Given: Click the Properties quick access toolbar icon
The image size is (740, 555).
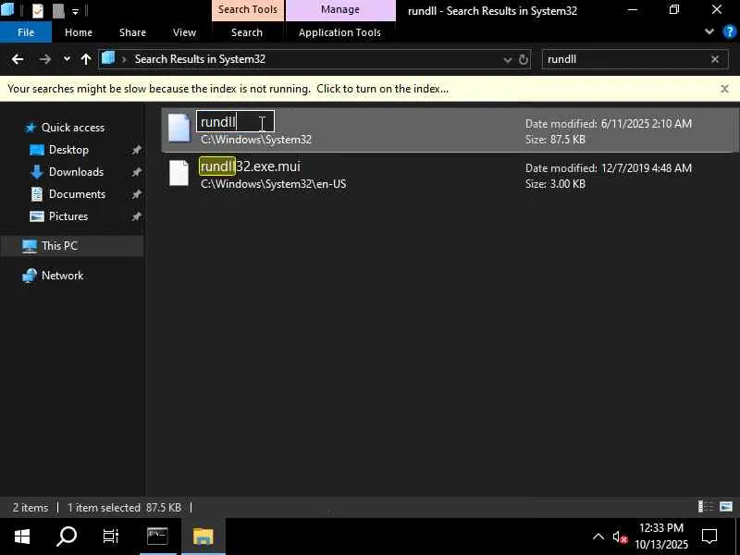Looking at the screenshot, I should tap(37, 10).
